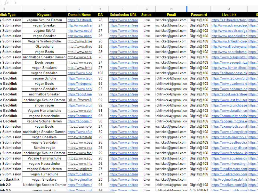Click the Password header cell
This screenshot has width=258, height=193.
199,15
